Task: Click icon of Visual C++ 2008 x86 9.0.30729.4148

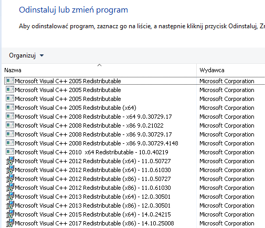Action: (x=10, y=143)
